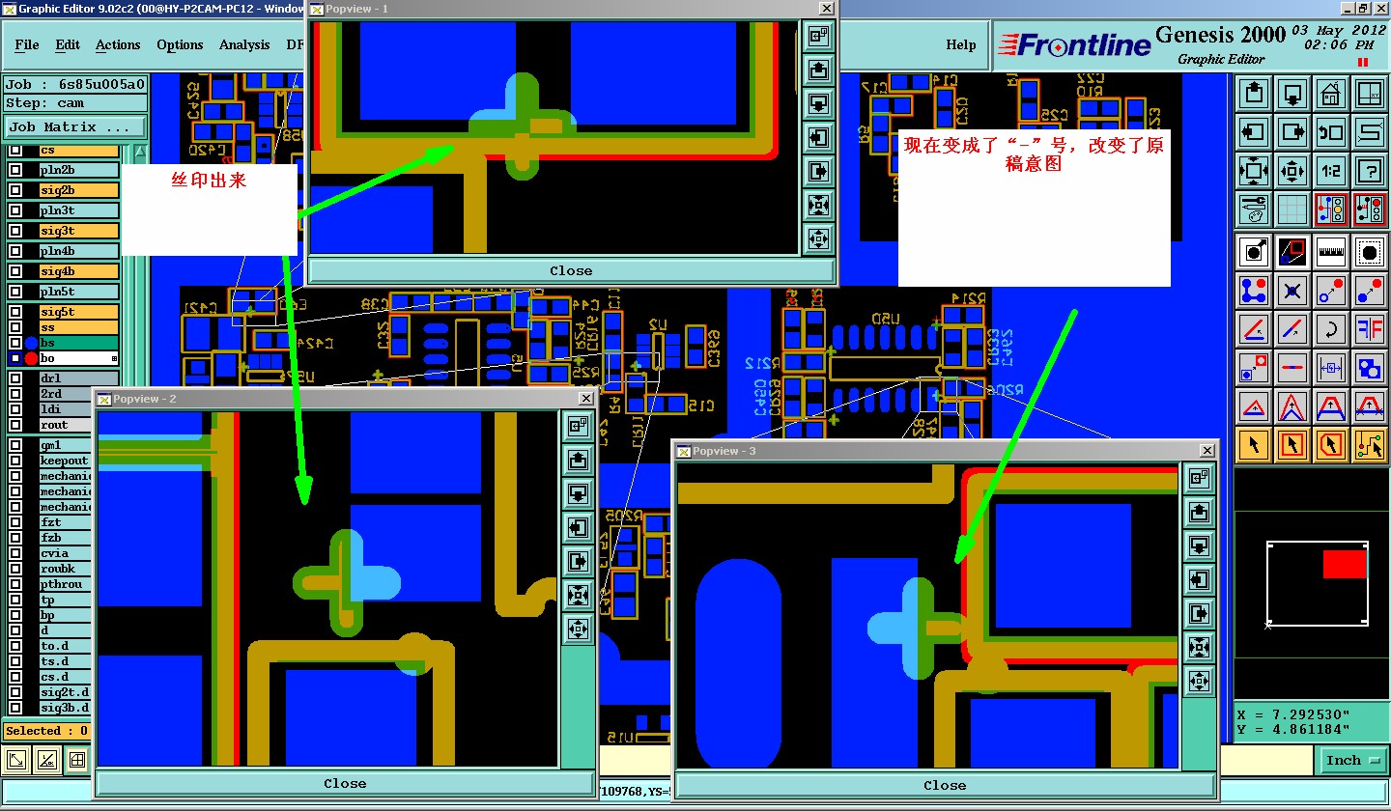1391x811 pixels.
Task: Click the pan left arrow icon
Action: pos(1254,132)
